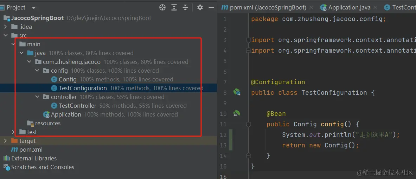Click the Collapse All icon in Project toolbar
This screenshot has height=179, width=416.
coord(185,7)
